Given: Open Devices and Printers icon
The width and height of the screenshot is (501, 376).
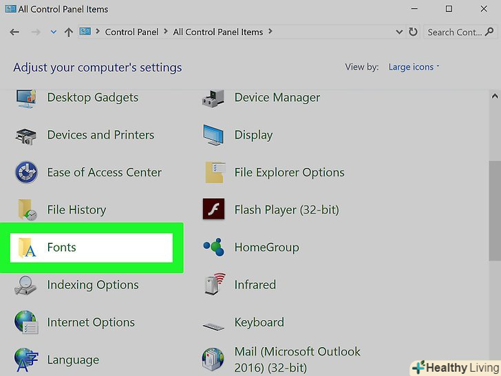Looking at the screenshot, I should point(26,136).
